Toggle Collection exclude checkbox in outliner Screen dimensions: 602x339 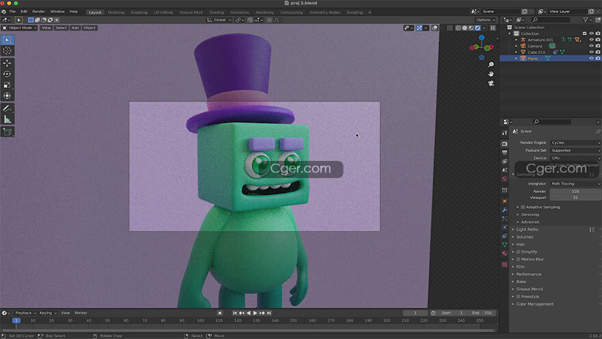coord(585,34)
